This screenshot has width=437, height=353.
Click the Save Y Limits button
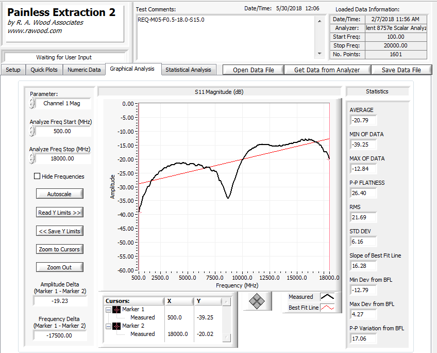coord(60,231)
